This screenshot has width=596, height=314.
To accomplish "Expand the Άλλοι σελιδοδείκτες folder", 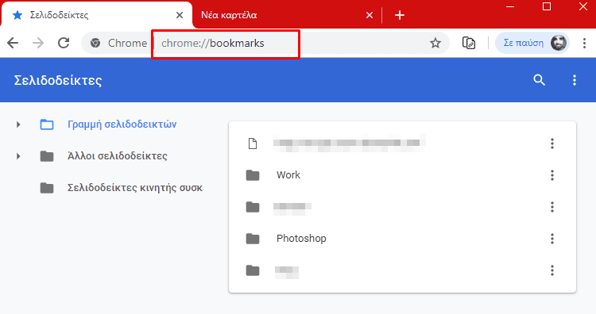I will pos(17,156).
